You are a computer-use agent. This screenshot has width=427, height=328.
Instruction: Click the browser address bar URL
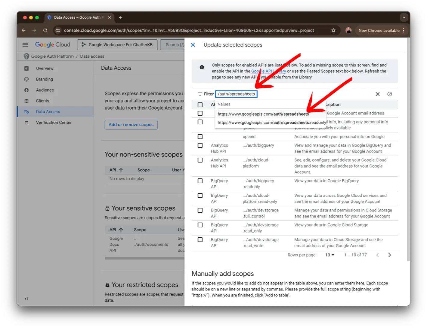189,30
